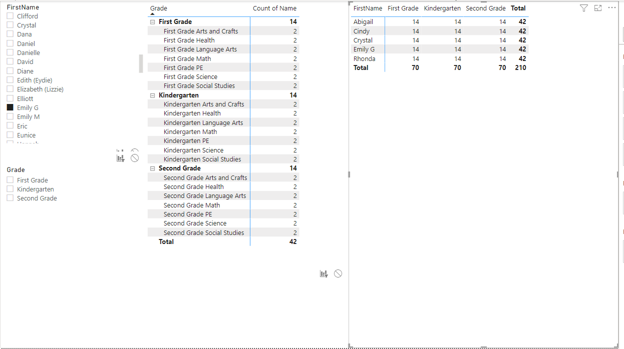
Task: Sort table by FirstName column header
Action: click(x=368, y=8)
